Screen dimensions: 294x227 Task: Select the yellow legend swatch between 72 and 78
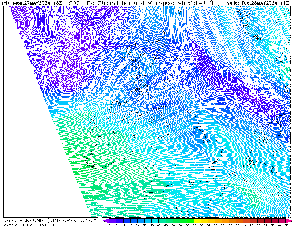(198, 221)
